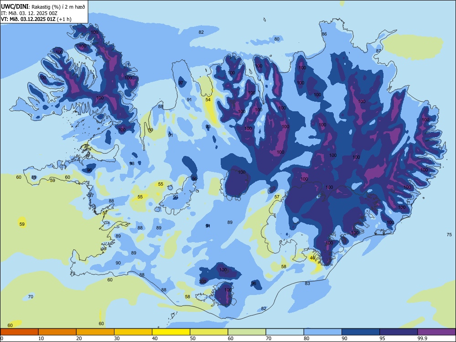Click the 86 value near the northern coast

click(324, 34)
